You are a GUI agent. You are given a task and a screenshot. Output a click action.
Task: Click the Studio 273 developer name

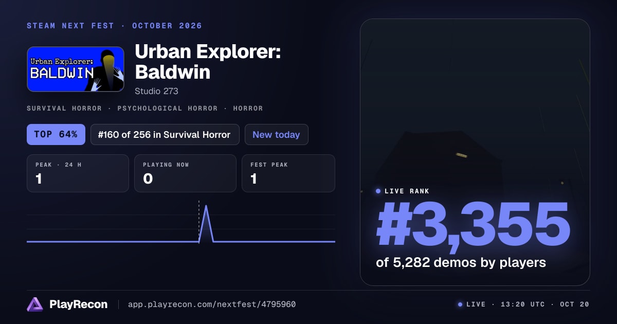point(156,91)
